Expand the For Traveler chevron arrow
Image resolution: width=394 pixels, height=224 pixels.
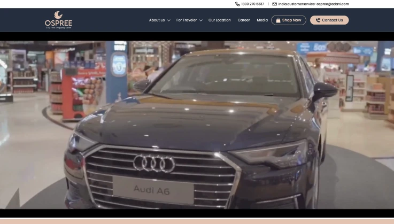pyautogui.click(x=200, y=20)
